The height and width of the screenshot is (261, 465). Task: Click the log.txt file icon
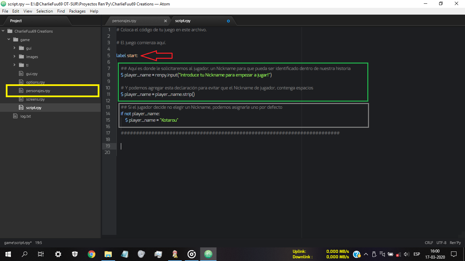pyautogui.click(x=15, y=116)
